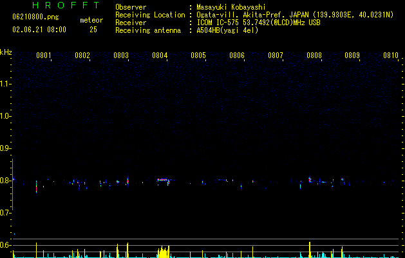Image resolution: width=405 pixels, height=258 pixels.
Task: Click the 0808 time marker
Action: 314,55
